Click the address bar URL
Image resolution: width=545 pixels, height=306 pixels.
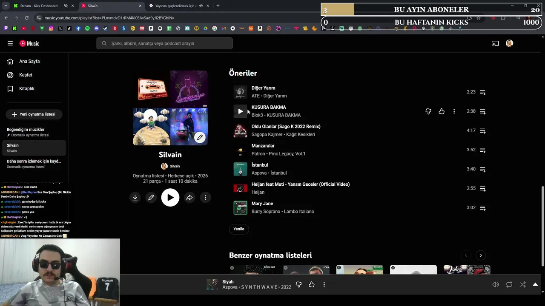[x=109, y=18]
